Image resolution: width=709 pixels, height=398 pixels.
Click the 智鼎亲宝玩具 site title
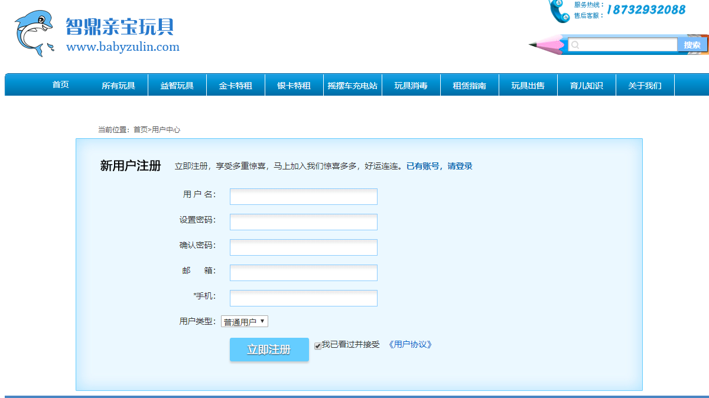point(120,27)
